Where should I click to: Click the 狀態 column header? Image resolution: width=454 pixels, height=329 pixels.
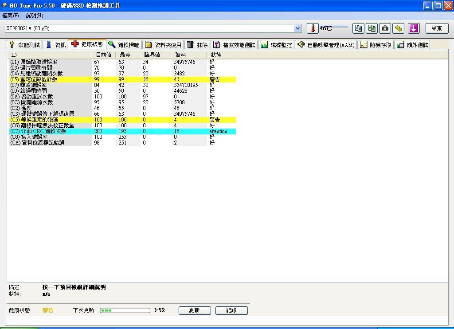(x=221, y=55)
